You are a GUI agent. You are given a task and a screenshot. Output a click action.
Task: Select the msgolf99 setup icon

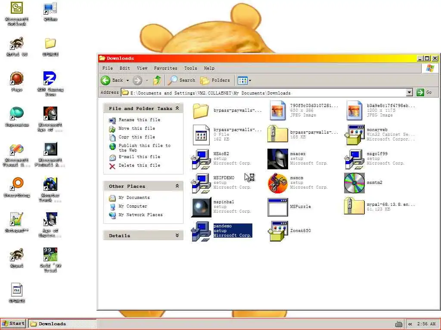pyautogui.click(x=354, y=159)
